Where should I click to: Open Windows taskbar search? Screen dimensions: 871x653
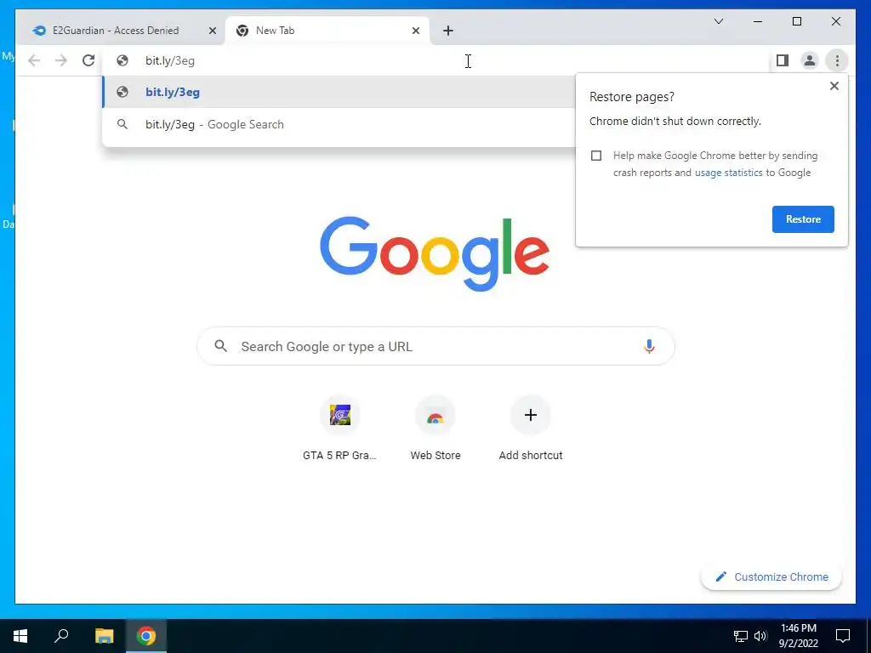[61, 636]
